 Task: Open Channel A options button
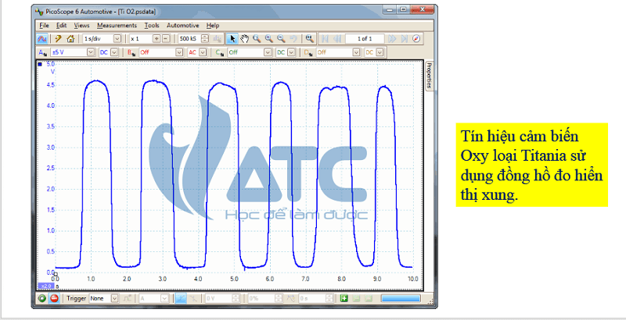coord(43,52)
